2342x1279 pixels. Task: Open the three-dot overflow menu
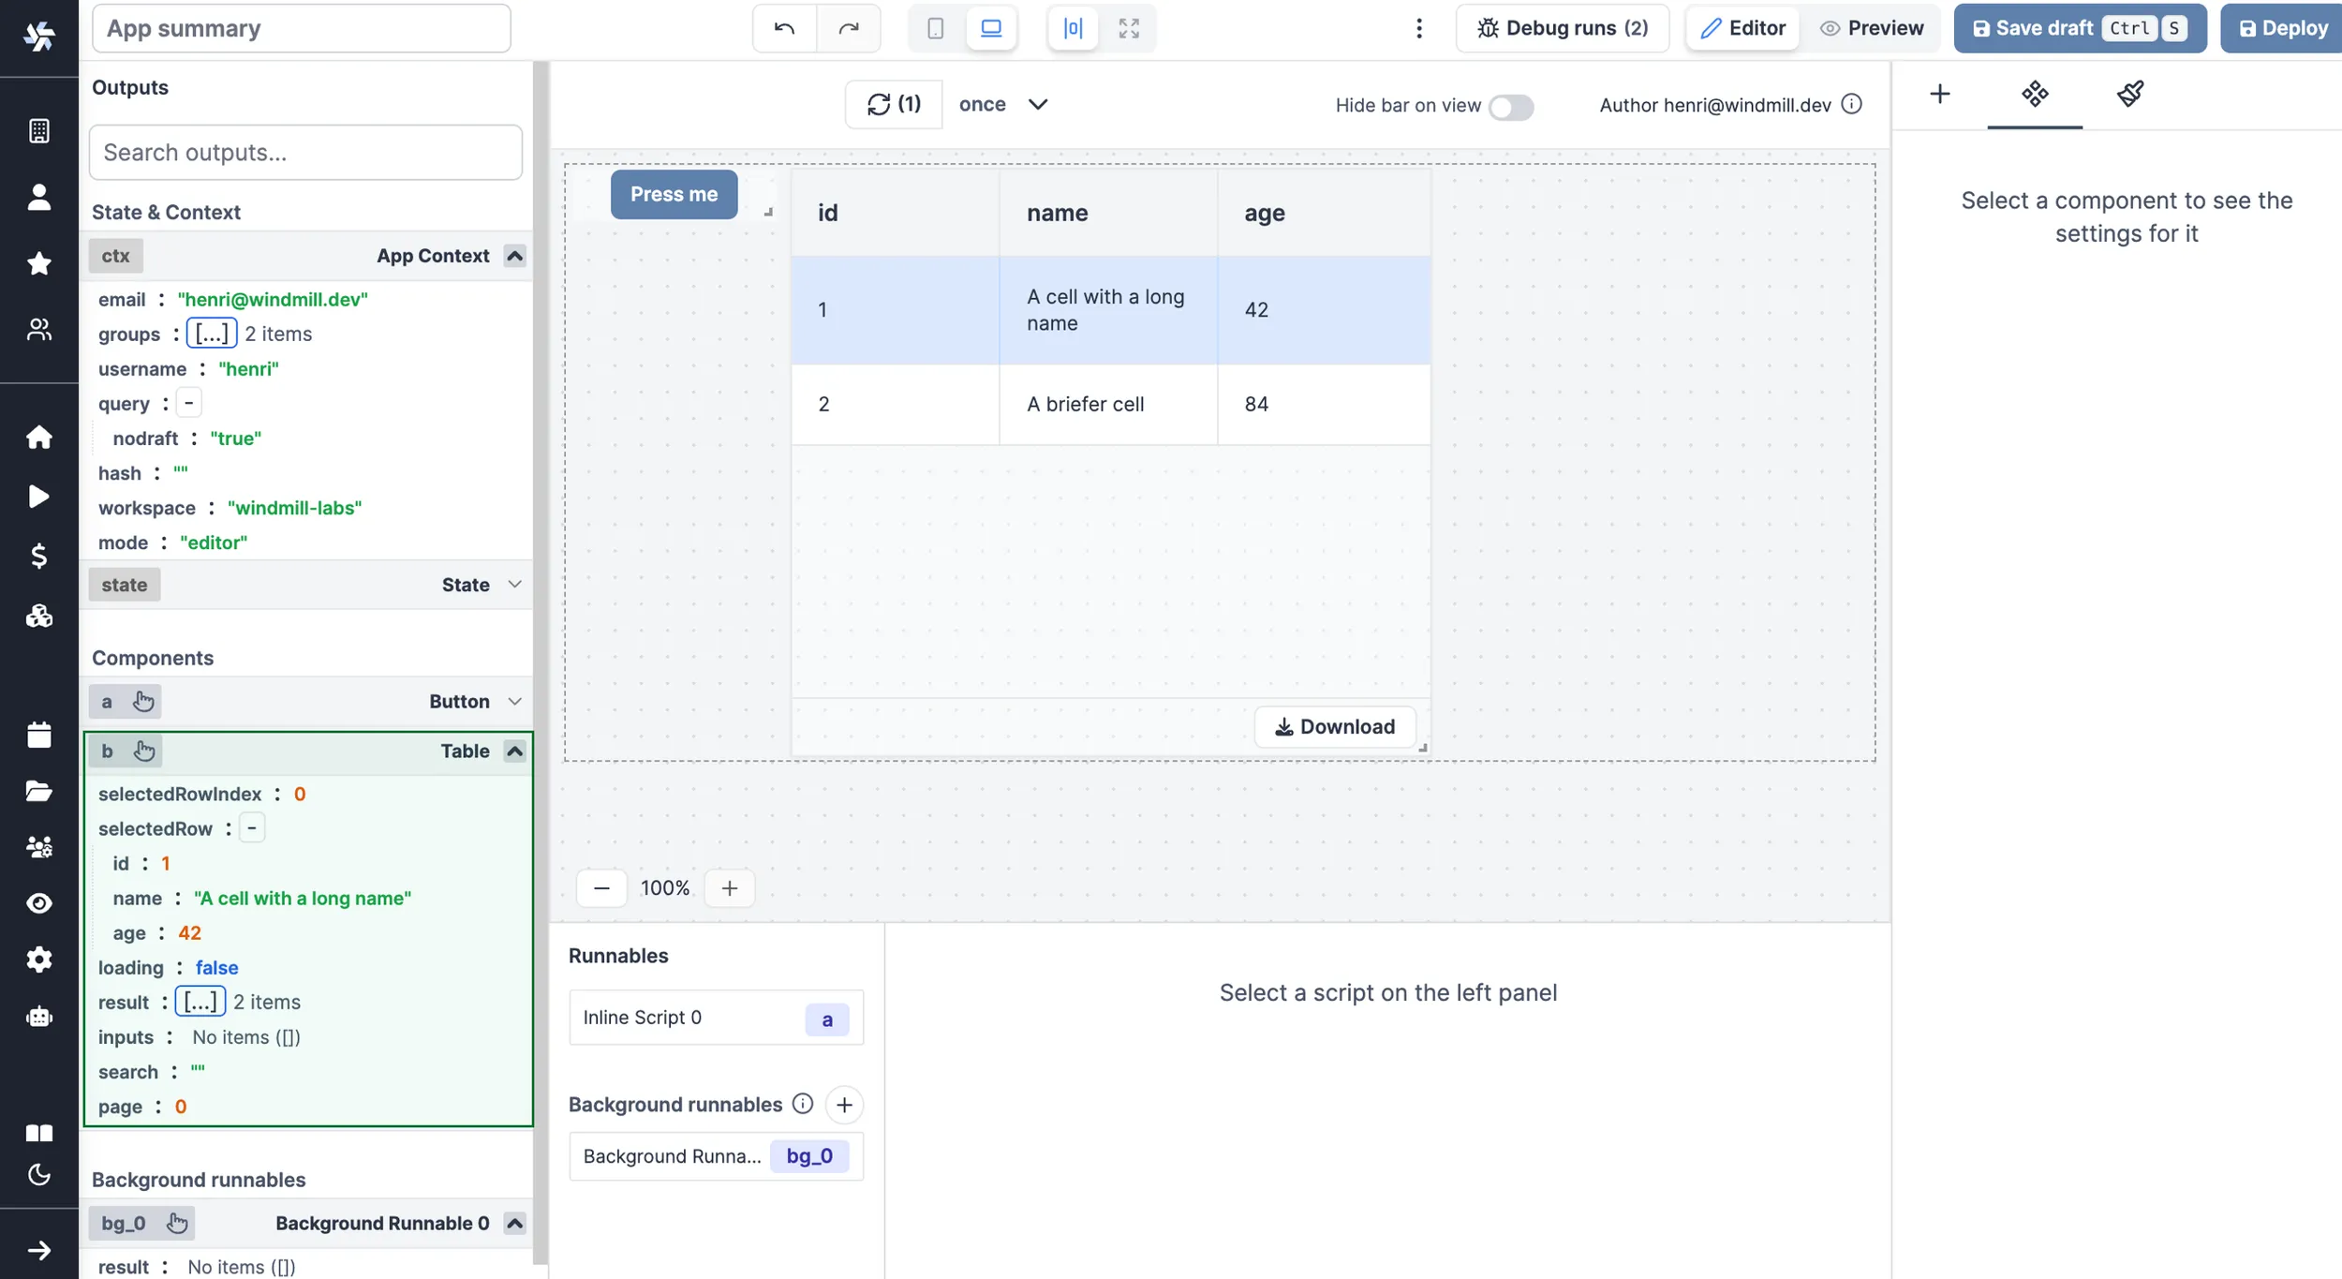[x=1418, y=28]
